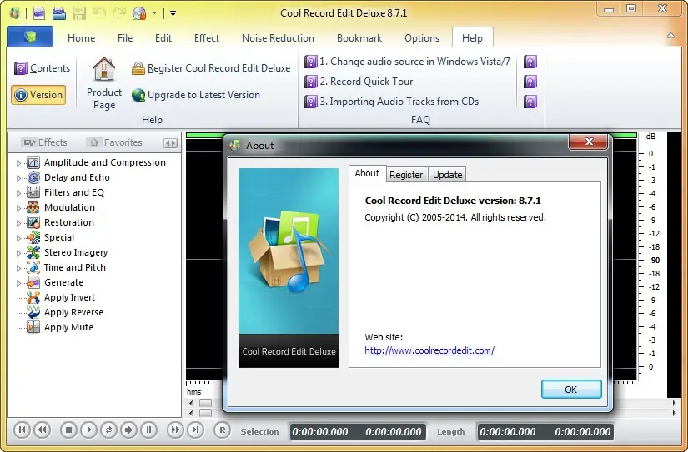Click the Go to Start playback button
The width and height of the screenshot is (688, 452).
[x=22, y=430]
